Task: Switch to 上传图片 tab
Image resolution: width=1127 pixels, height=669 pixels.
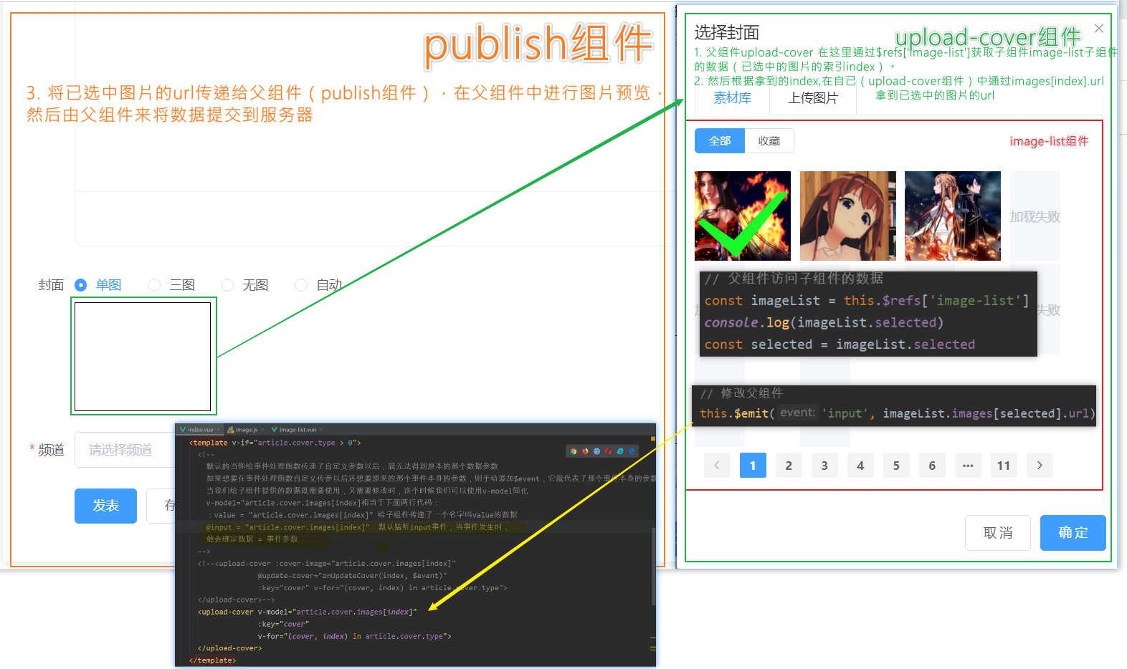Action: pos(813,98)
